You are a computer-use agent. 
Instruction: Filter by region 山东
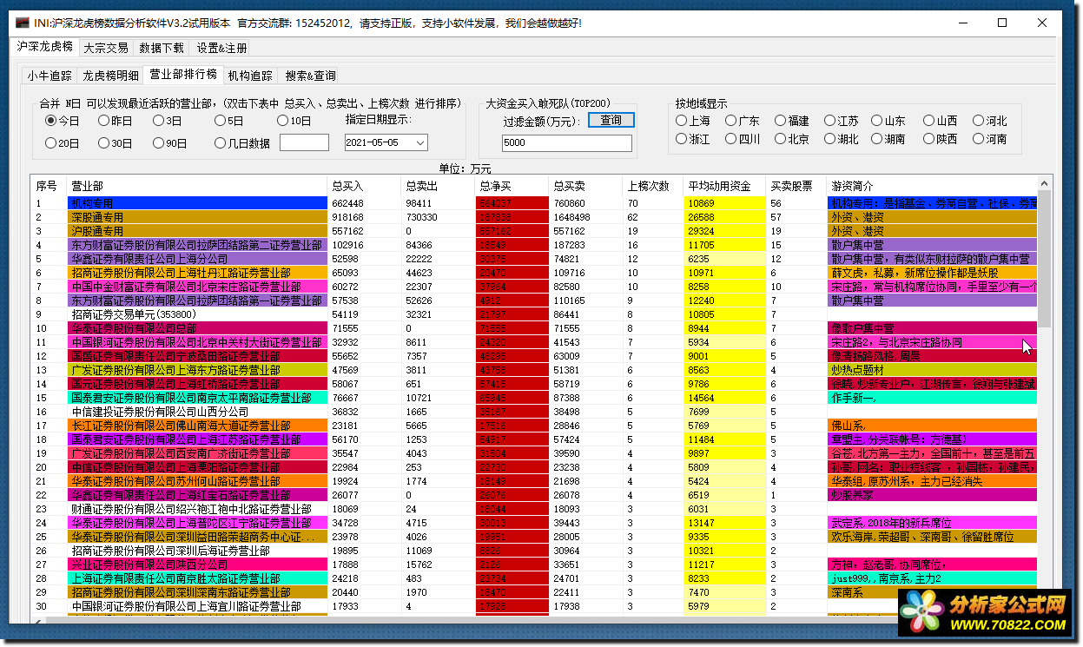coord(888,121)
